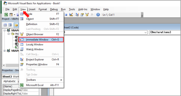Toggle Folders button in Project panel

click(16, 25)
